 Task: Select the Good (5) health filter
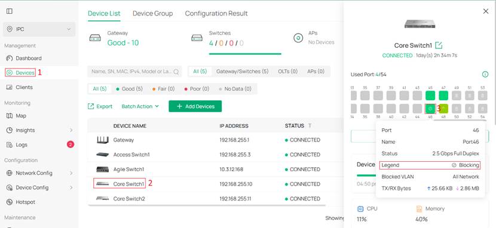129,89
